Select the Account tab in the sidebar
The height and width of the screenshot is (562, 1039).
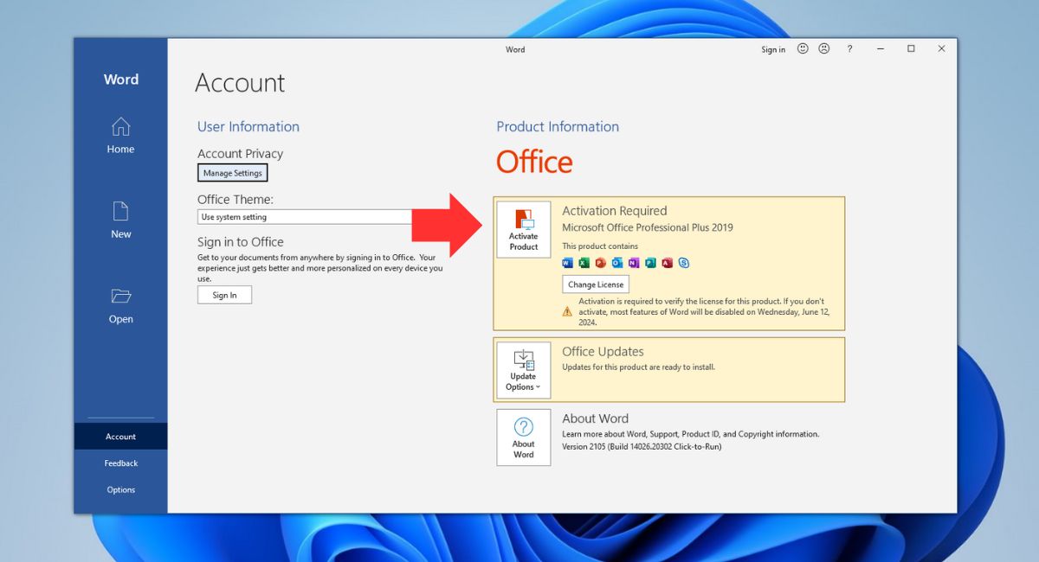point(120,437)
